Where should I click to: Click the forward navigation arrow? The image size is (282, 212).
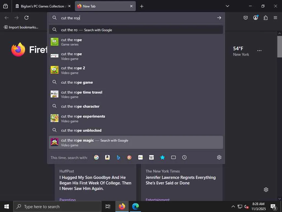[17, 18]
